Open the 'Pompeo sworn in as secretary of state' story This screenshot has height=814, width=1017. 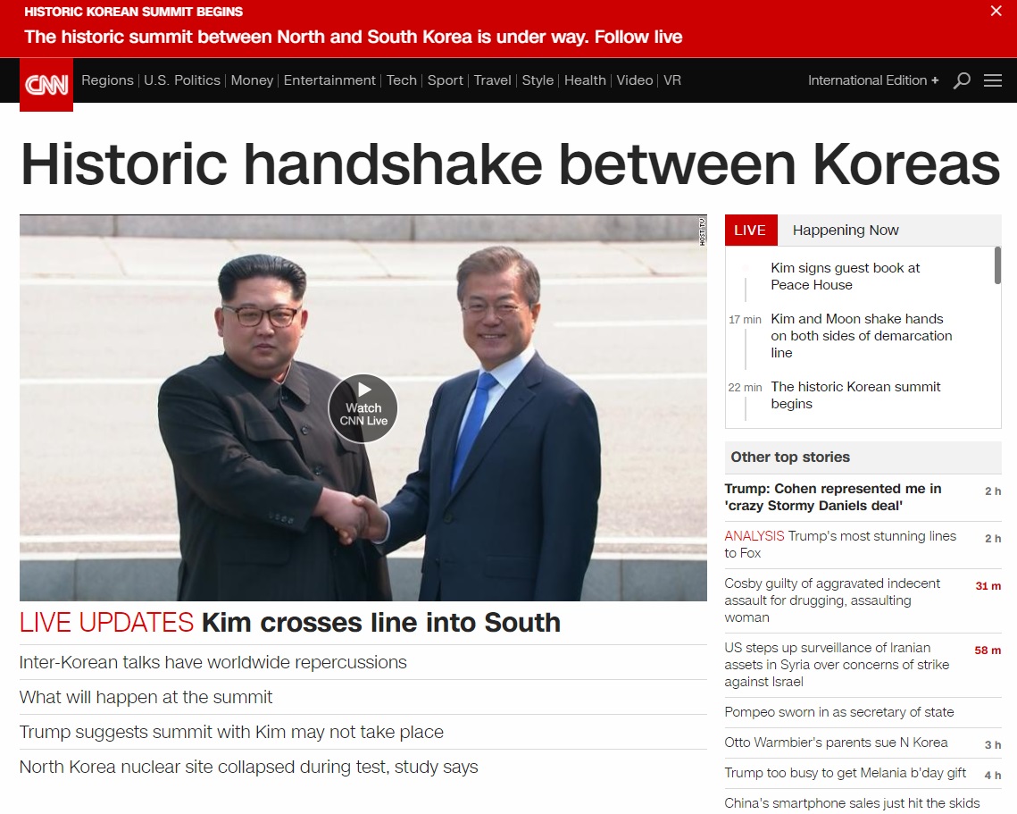pos(839,712)
